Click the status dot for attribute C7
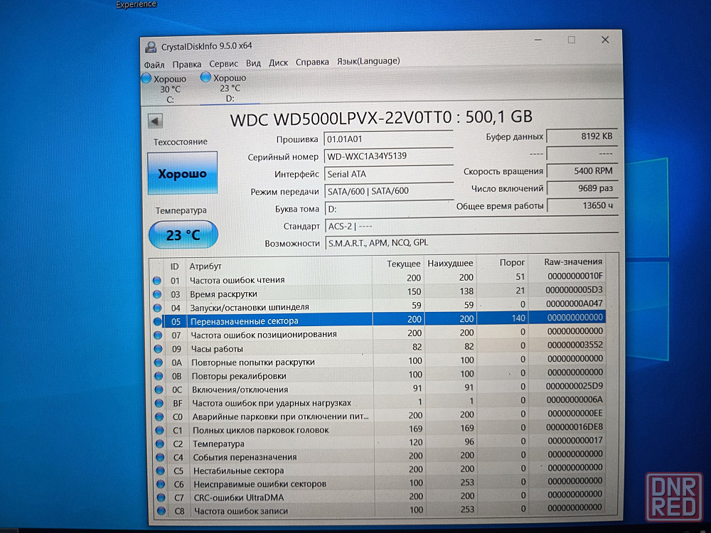This screenshot has width=711, height=533. click(x=161, y=497)
